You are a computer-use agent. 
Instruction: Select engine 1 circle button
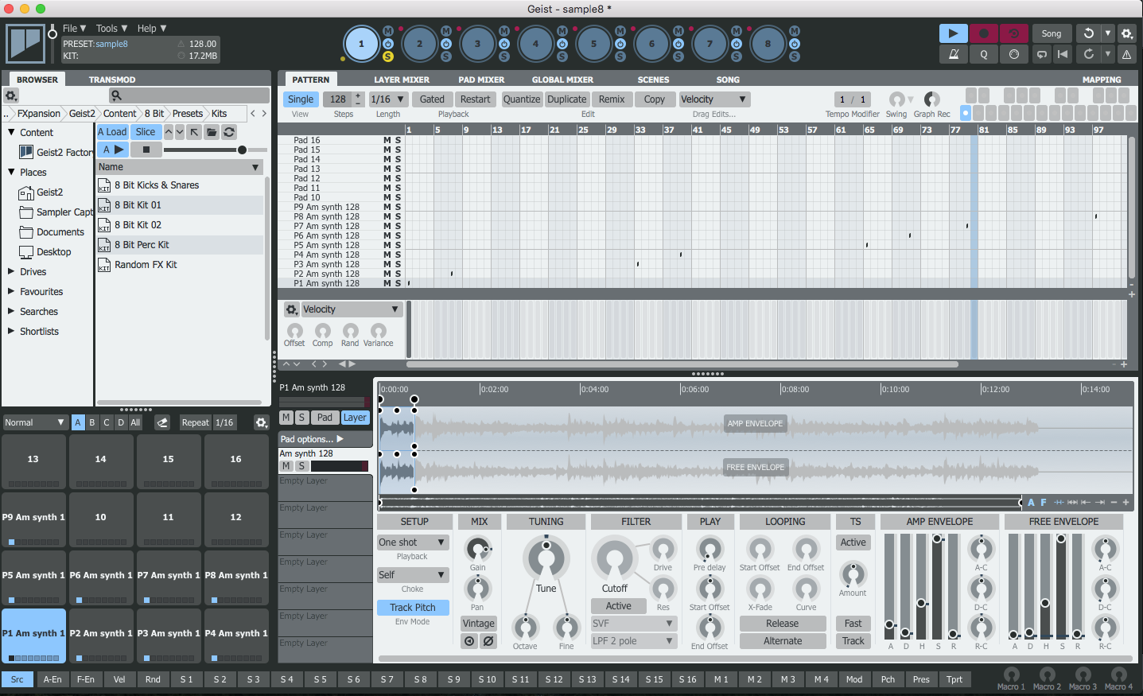[x=361, y=44]
